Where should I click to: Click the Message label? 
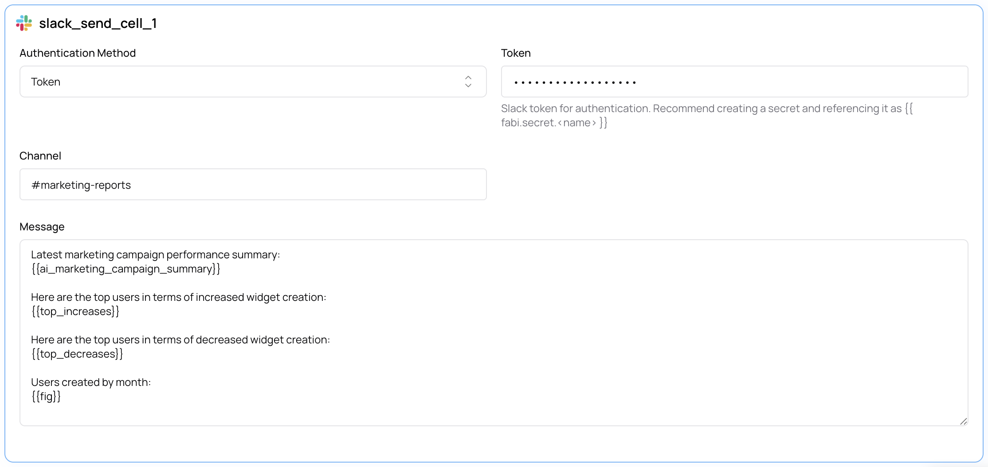coord(42,227)
